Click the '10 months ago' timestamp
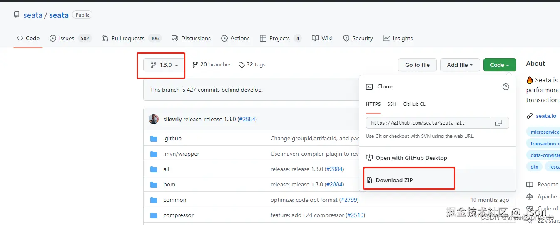560x225 pixels. (490, 200)
